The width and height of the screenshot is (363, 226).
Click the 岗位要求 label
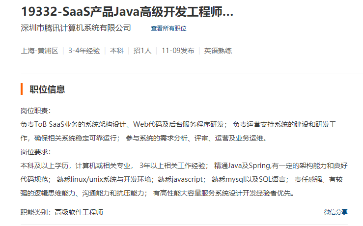click(35, 152)
